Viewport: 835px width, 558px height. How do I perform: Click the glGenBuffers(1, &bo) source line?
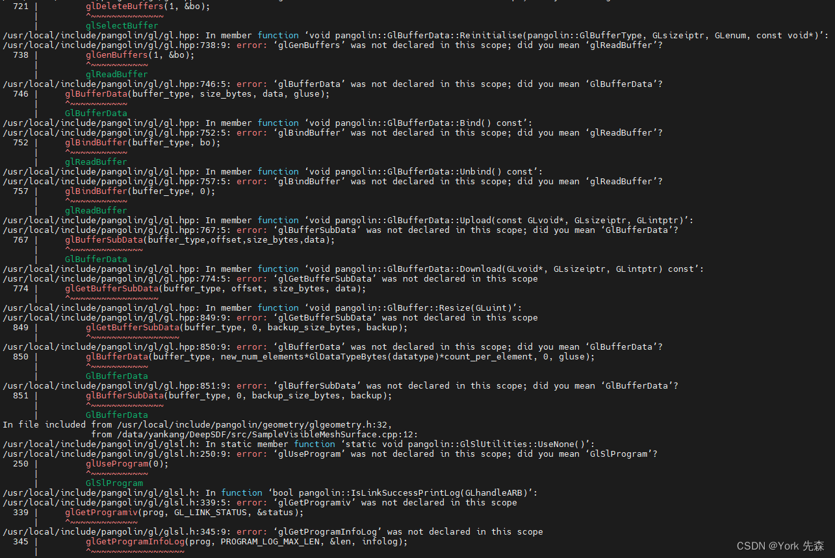[140, 55]
